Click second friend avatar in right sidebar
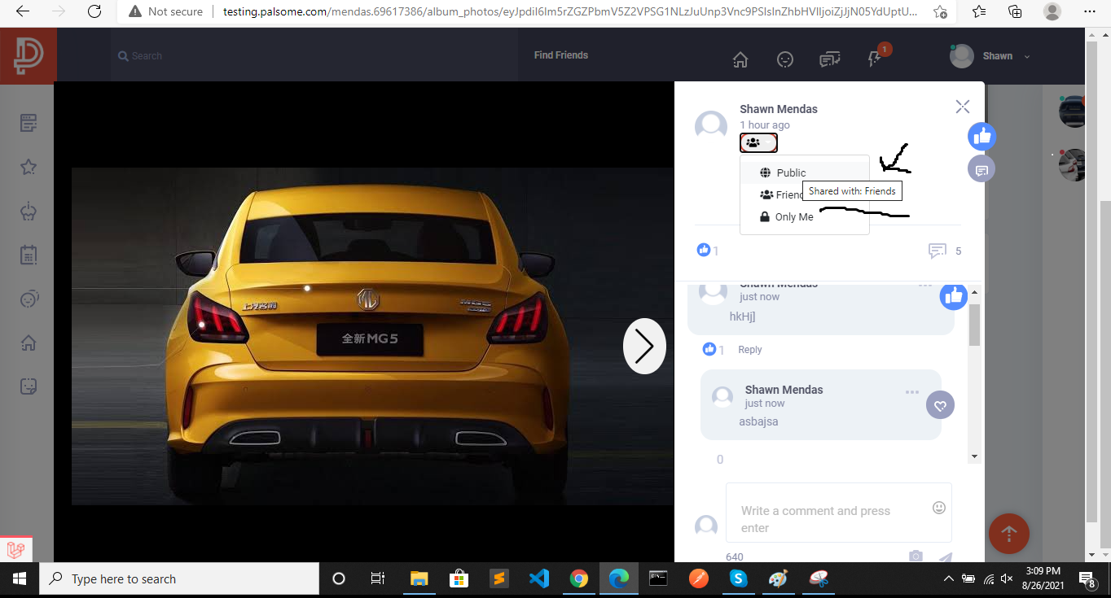Viewport: 1111px width, 598px height. coord(1073,165)
